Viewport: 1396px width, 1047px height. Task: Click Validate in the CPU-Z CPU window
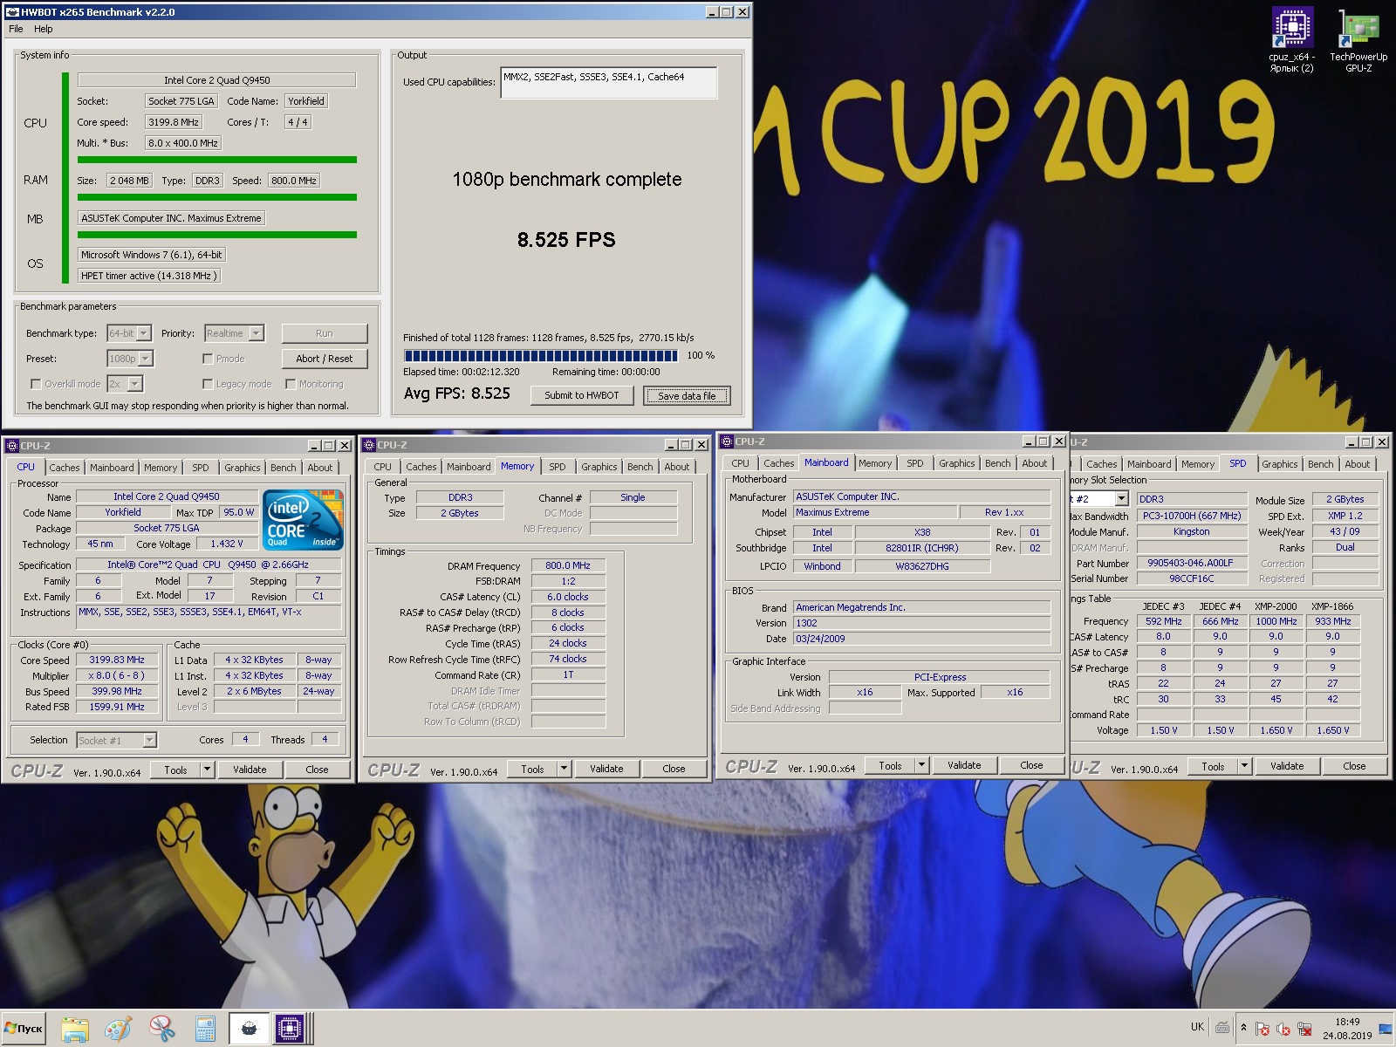(x=250, y=770)
